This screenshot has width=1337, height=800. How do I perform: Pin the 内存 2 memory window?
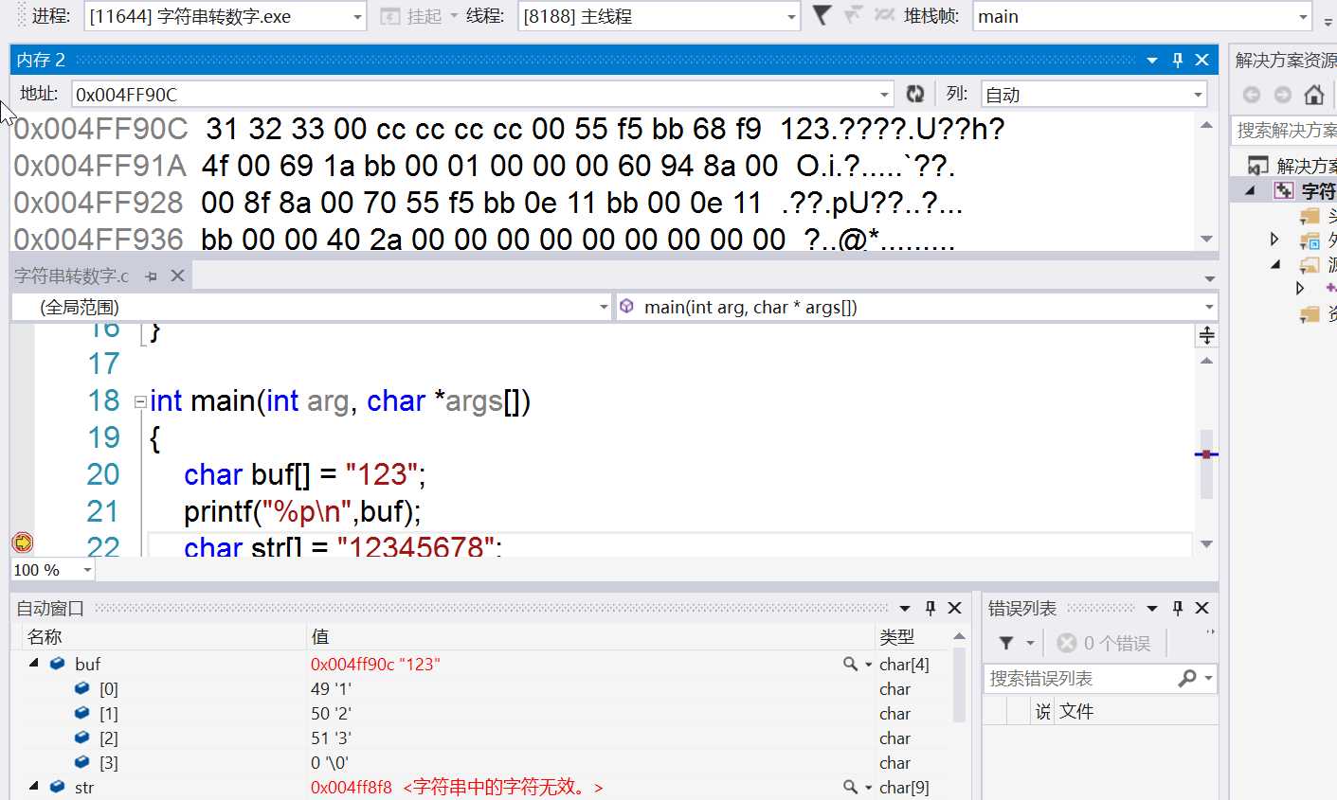1178,60
